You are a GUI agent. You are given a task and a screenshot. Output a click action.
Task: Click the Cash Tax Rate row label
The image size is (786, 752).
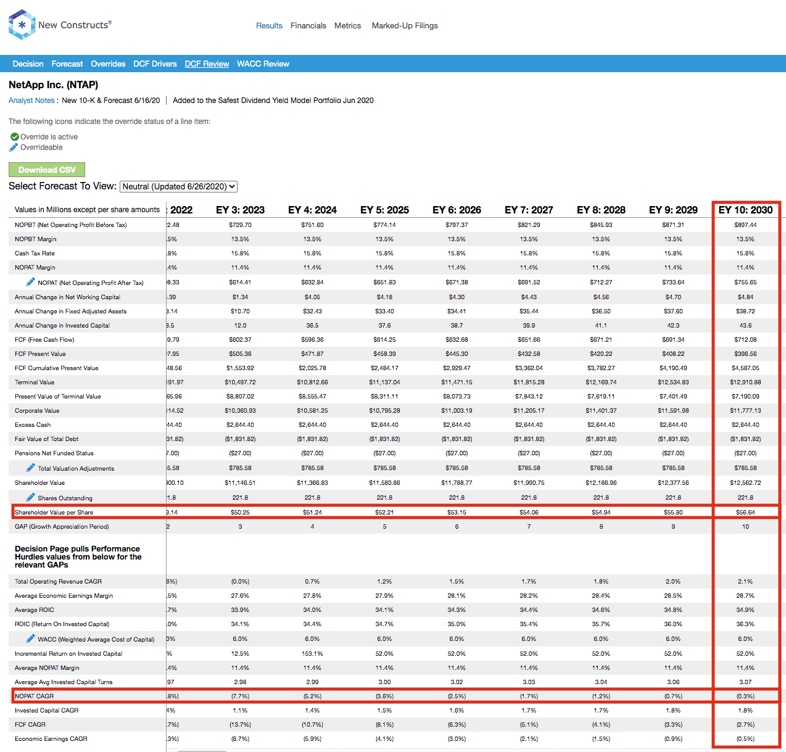tap(35, 254)
